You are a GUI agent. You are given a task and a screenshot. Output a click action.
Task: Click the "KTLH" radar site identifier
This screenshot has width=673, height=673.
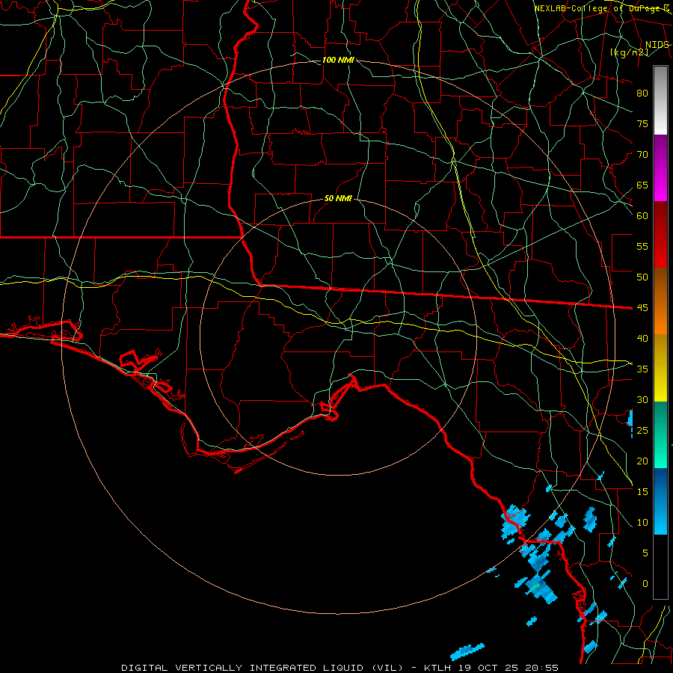437,668
